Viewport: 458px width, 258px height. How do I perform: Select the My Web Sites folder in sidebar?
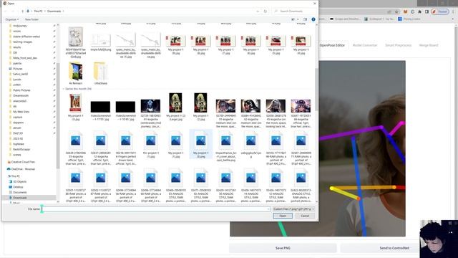tap(19, 112)
